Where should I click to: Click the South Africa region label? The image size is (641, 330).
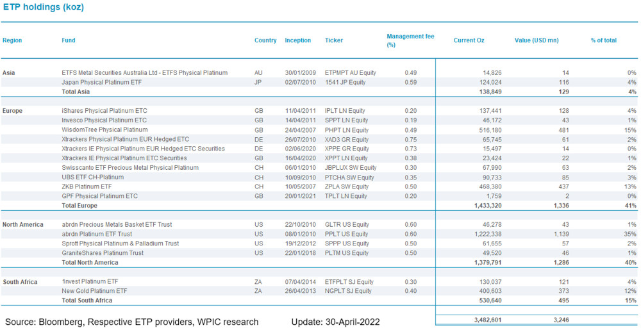[20, 282]
